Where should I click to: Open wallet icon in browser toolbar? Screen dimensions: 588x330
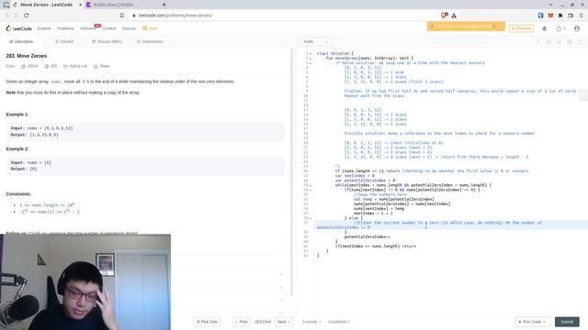pos(571,16)
